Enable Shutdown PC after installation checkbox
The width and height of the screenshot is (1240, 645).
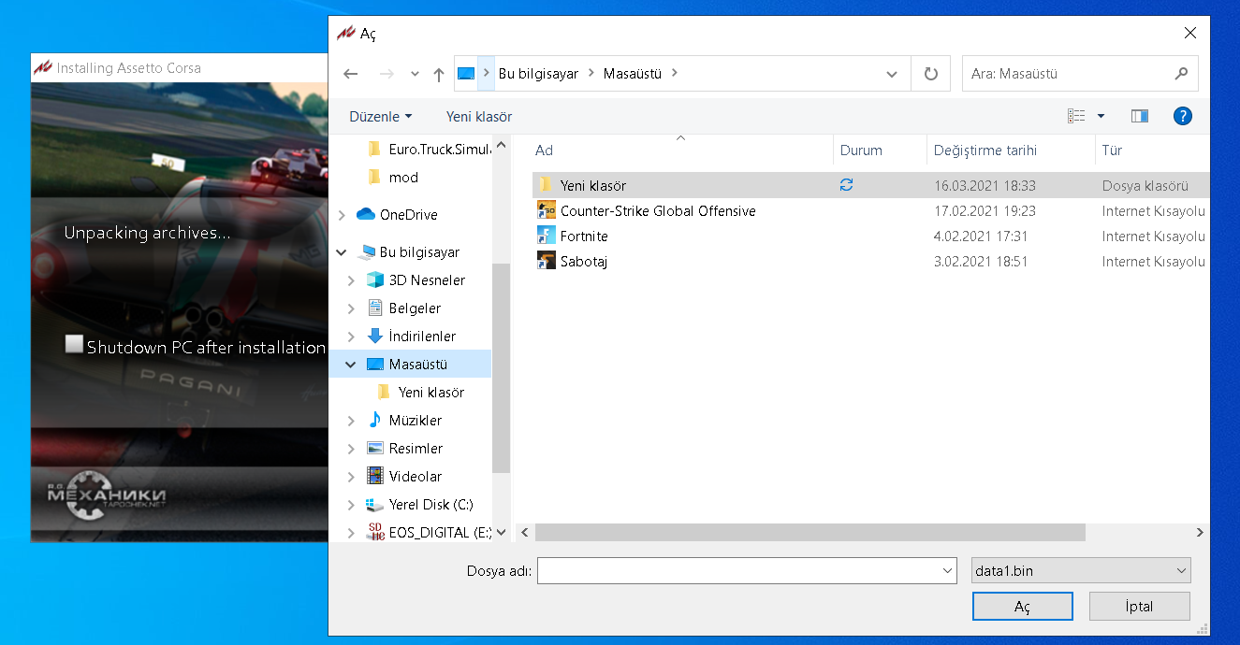point(74,344)
